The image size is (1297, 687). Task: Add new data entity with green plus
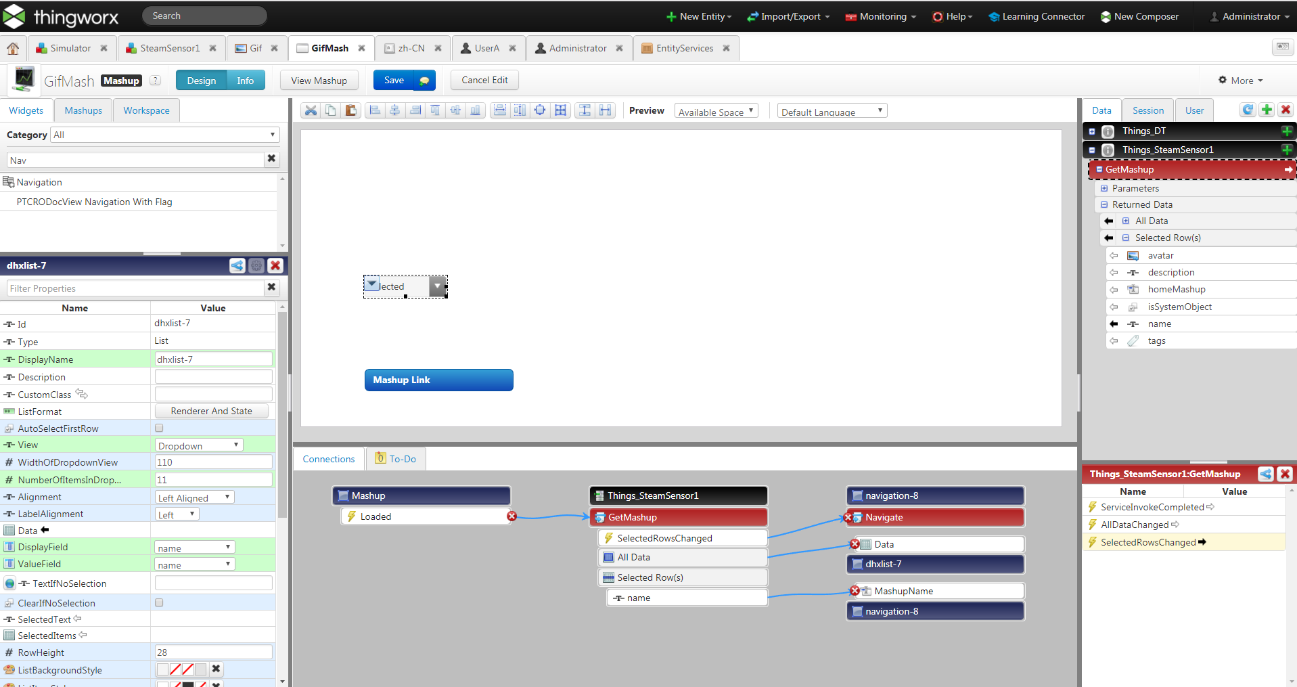point(1267,110)
